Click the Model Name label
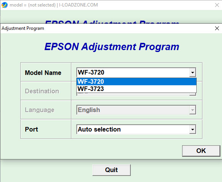The image size is (222, 182). pyautogui.click(x=43, y=73)
